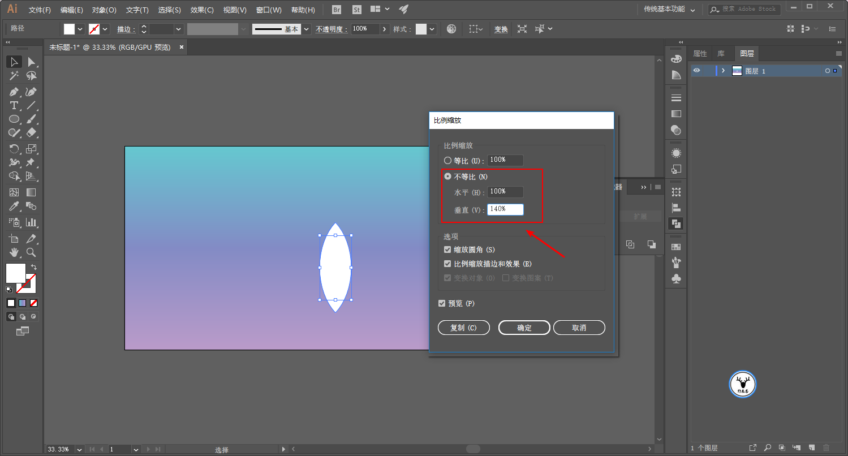Toggle 比例缩放描边和效果 checkbox

[448, 264]
